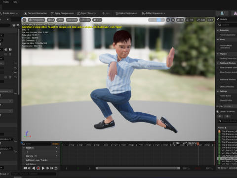Open the camera speed 4 setting
Image resolution: width=237 pixels, height=178 pixels.
pos(210,20)
